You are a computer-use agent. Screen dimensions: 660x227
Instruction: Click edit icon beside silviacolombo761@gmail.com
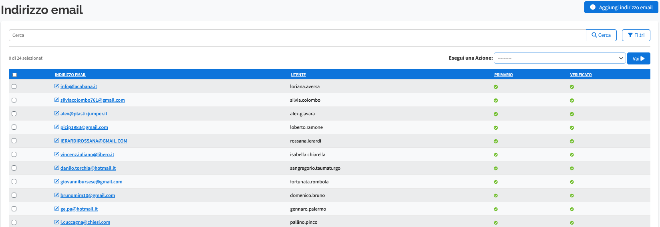(x=56, y=100)
